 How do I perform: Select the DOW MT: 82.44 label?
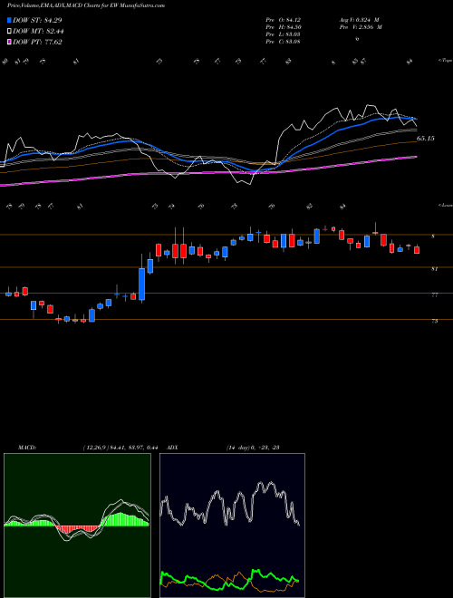tap(38, 32)
